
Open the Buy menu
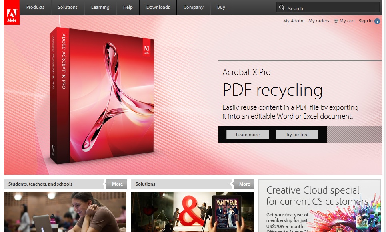tap(221, 7)
